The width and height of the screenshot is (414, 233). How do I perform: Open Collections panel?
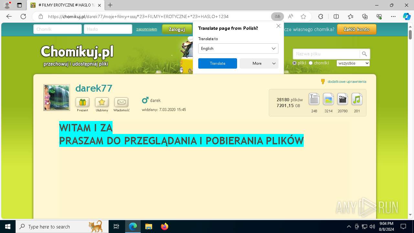coord(365,17)
